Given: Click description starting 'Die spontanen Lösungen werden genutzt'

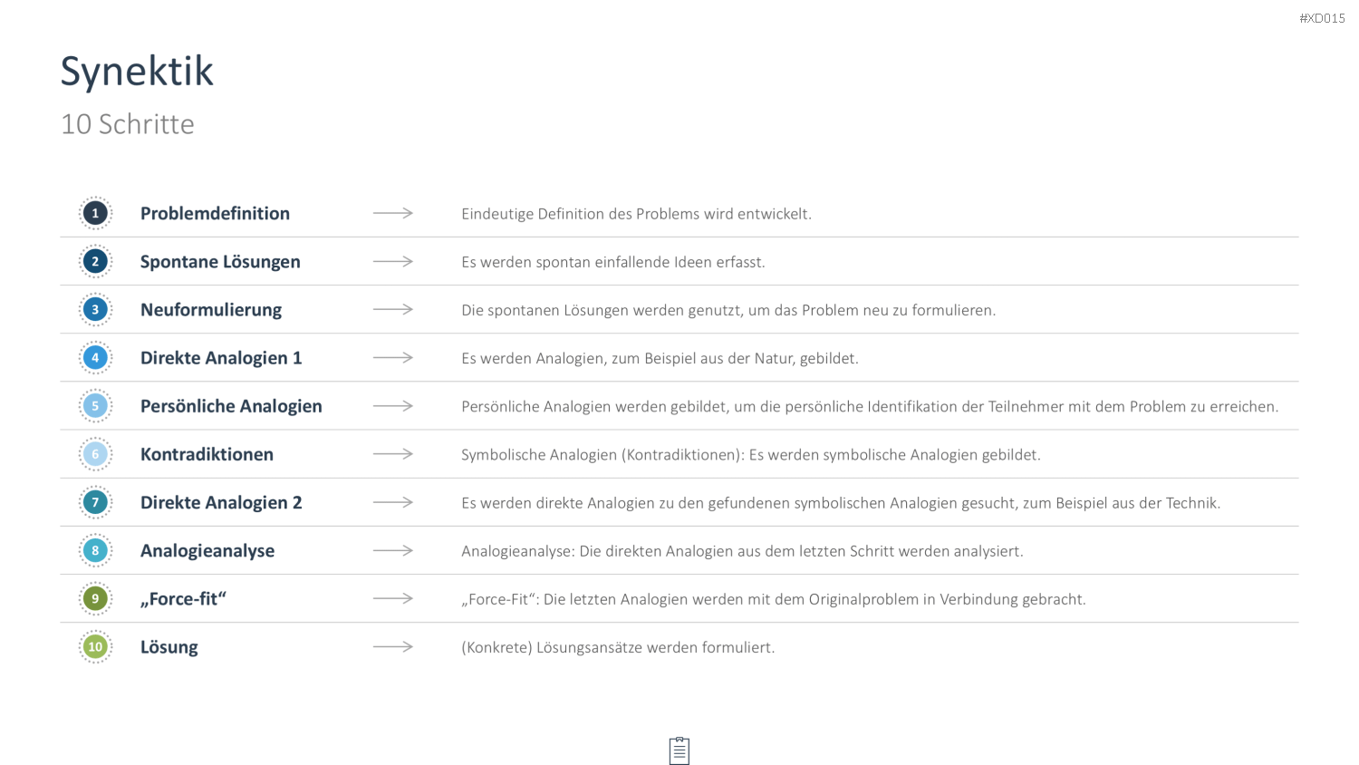Looking at the screenshot, I should [728, 310].
